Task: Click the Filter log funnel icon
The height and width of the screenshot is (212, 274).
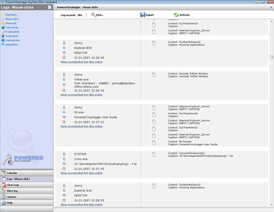Action: pyautogui.click(x=4, y=191)
